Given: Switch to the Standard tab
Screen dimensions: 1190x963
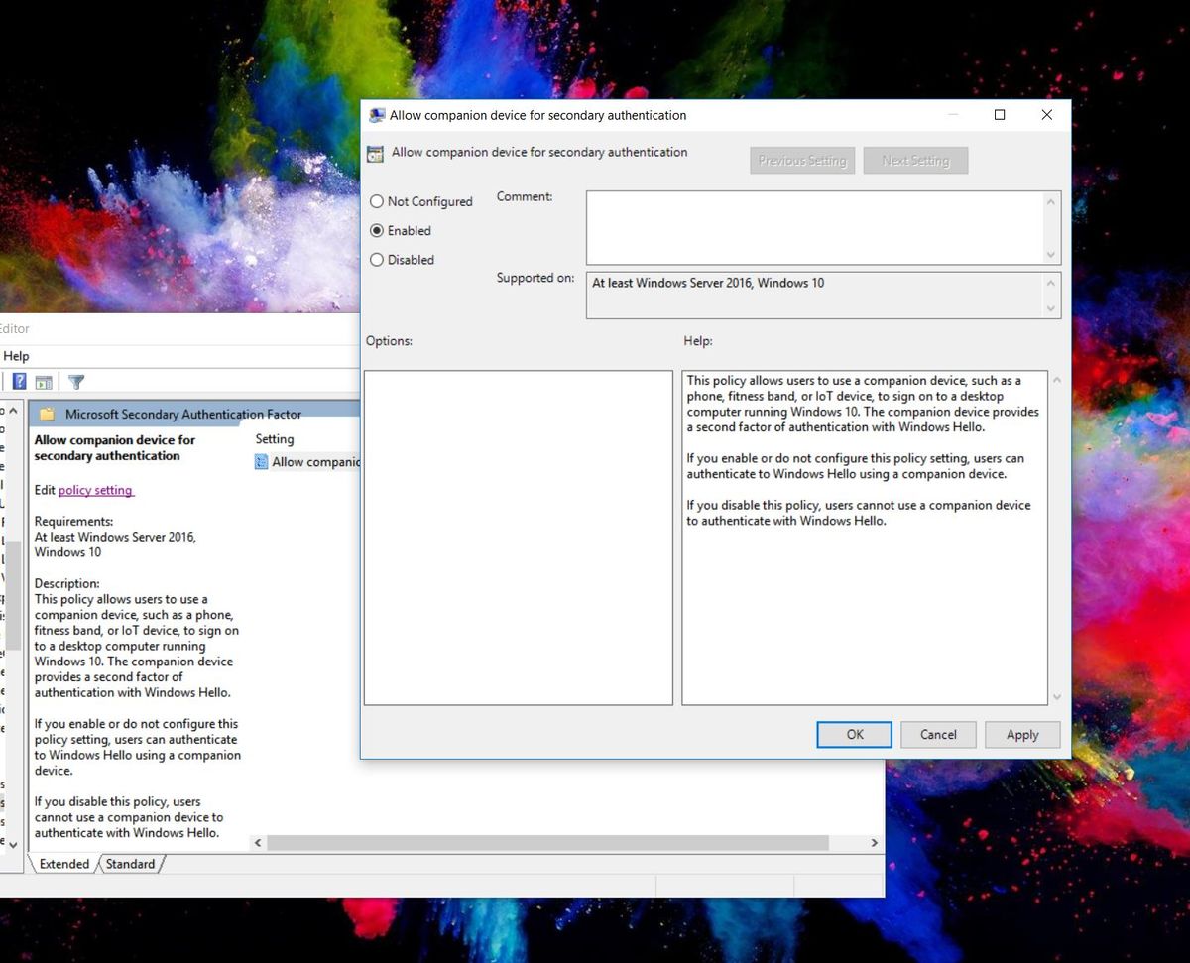Looking at the screenshot, I should coord(130,864).
